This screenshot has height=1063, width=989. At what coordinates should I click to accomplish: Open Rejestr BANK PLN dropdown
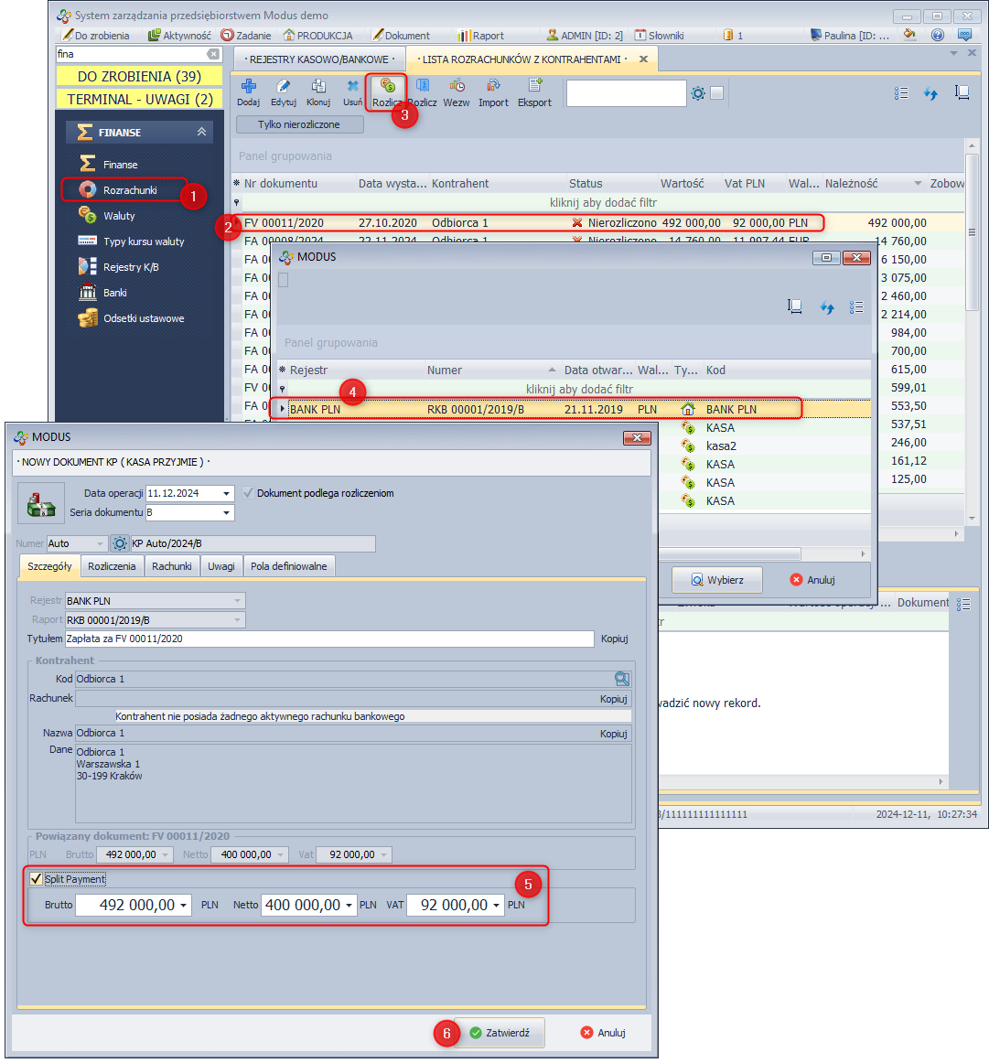pos(237,601)
